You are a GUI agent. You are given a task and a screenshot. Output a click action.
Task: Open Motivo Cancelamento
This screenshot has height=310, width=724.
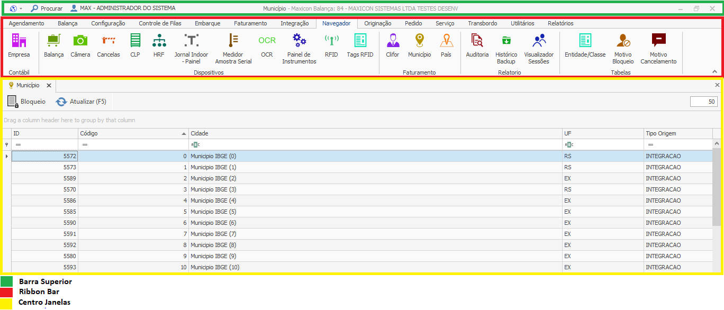[658, 49]
